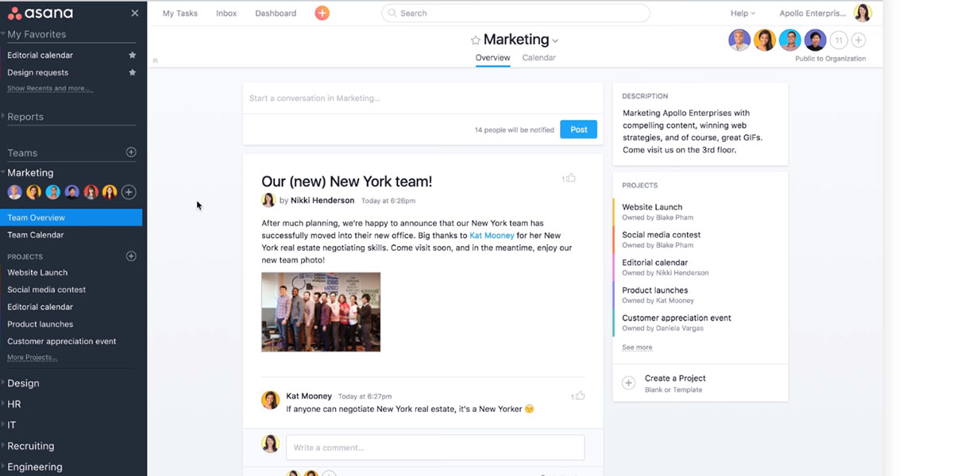Open the Asana home logo icon
The width and height of the screenshot is (953, 476).
tap(16, 13)
